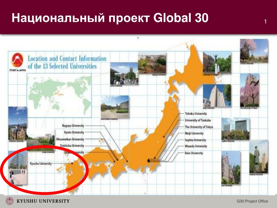
Task: Click the "Keio University" map label
Action: [194, 153]
